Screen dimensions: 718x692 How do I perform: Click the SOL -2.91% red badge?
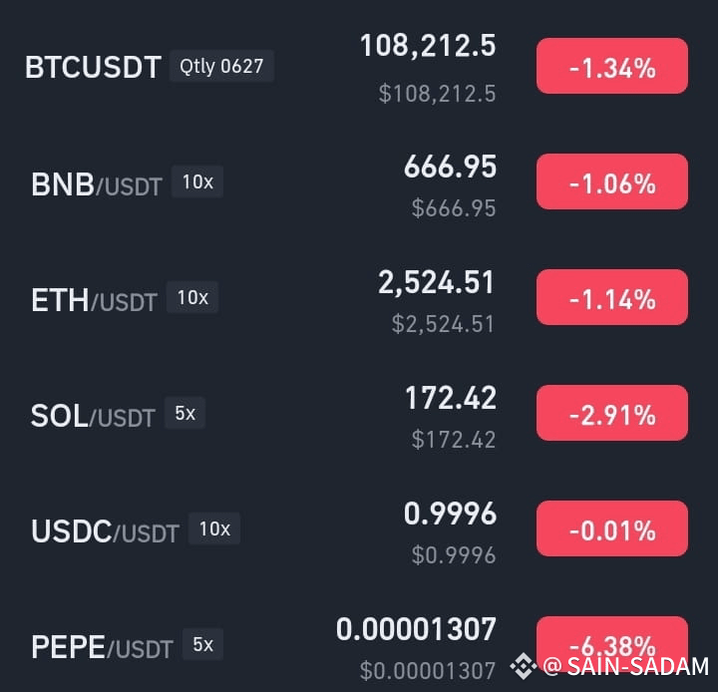pos(611,413)
